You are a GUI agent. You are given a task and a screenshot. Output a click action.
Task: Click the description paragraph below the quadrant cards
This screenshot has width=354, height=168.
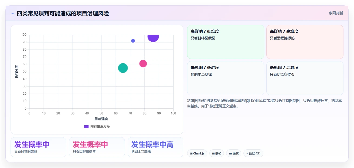265,103
